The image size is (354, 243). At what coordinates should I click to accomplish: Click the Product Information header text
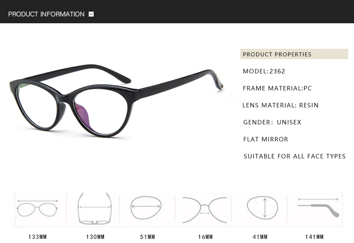[46, 14]
